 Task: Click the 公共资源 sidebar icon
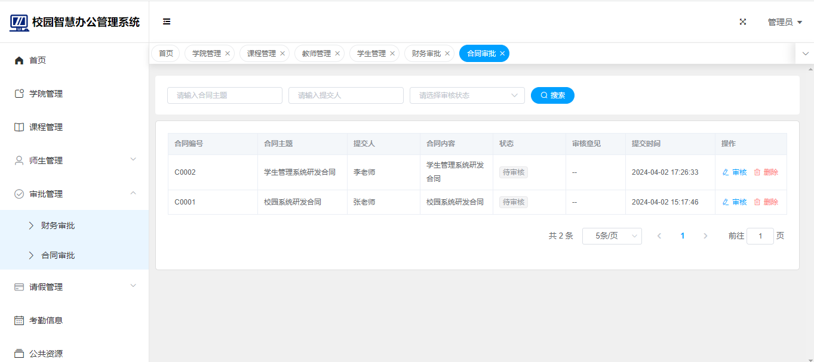pos(19,353)
